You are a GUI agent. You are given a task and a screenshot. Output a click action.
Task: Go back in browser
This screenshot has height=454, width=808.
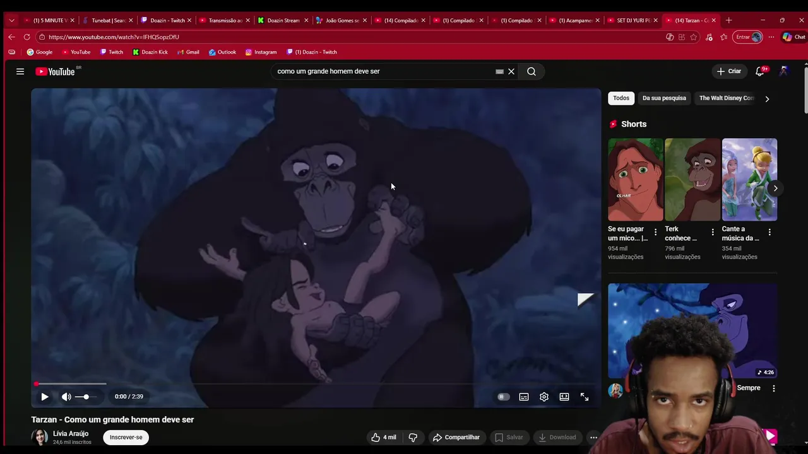tap(11, 37)
